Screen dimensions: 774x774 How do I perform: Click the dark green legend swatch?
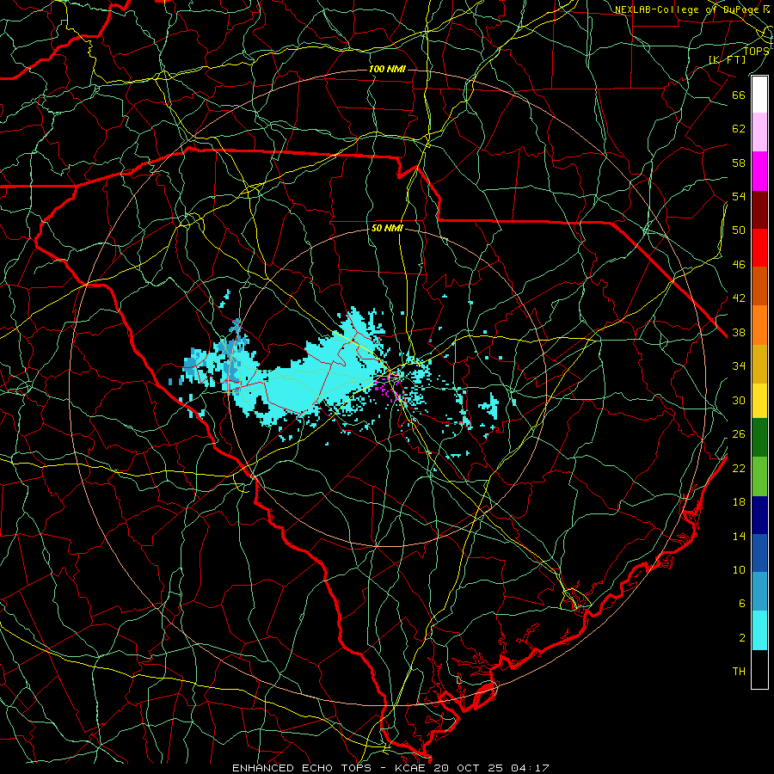759,438
